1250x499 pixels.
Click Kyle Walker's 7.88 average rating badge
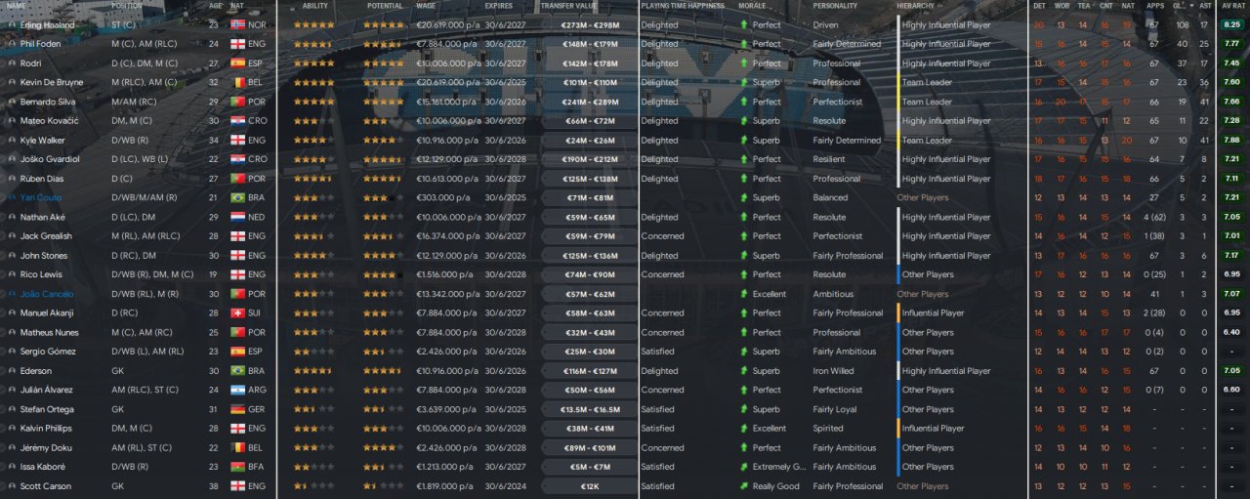1231,140
